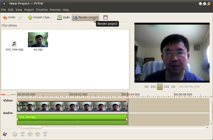Image resolution: width=213 pixels, height=140 pixels.
Task: Open the Preview menu
Action: point(55,10)
